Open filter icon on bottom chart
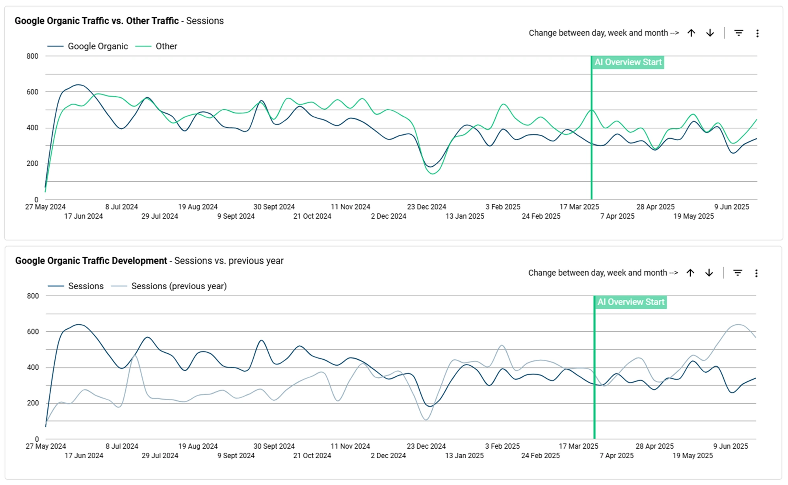Image resolution: width=788 pixels, height=485 pixels. click(738, 273)
